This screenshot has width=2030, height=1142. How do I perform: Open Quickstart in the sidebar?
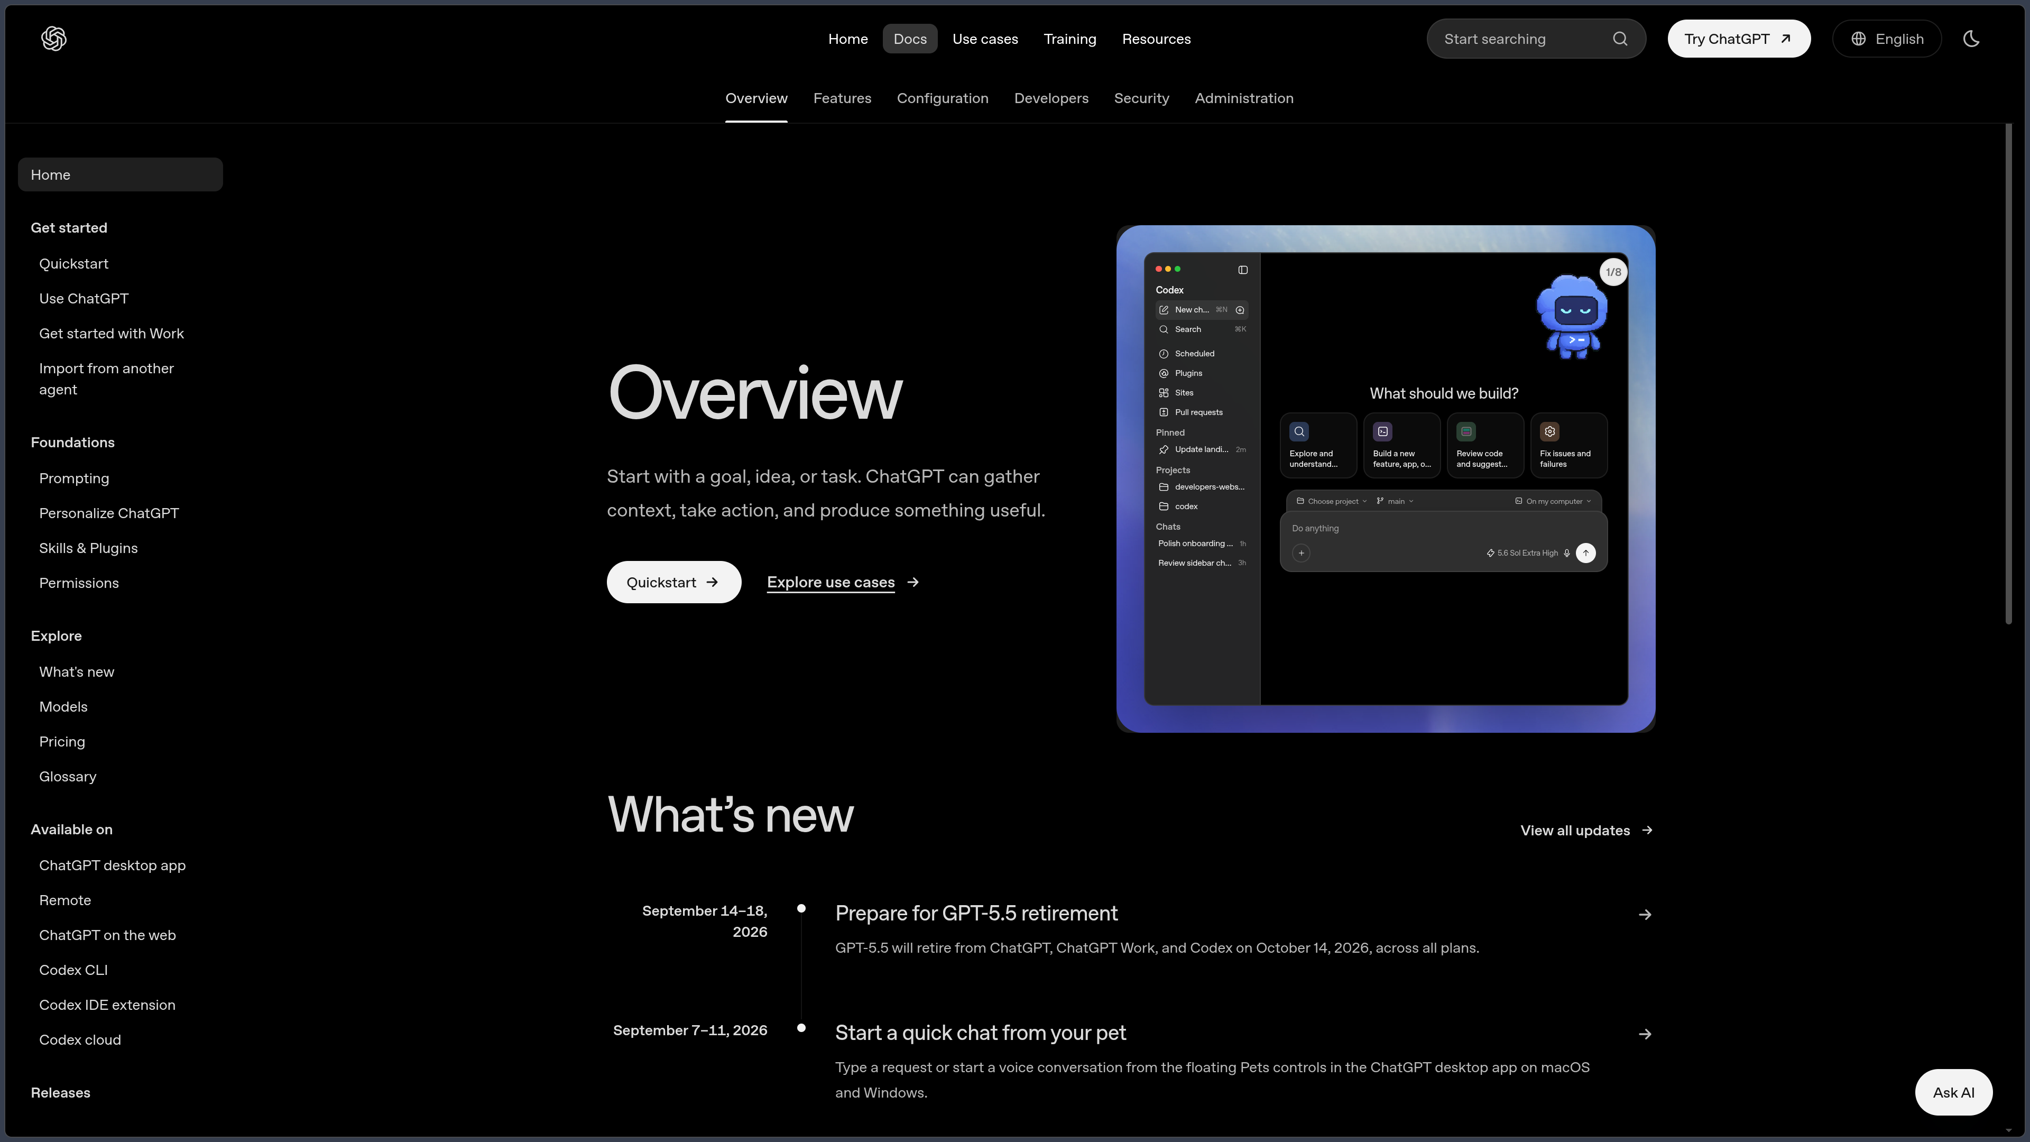[73, 264]
